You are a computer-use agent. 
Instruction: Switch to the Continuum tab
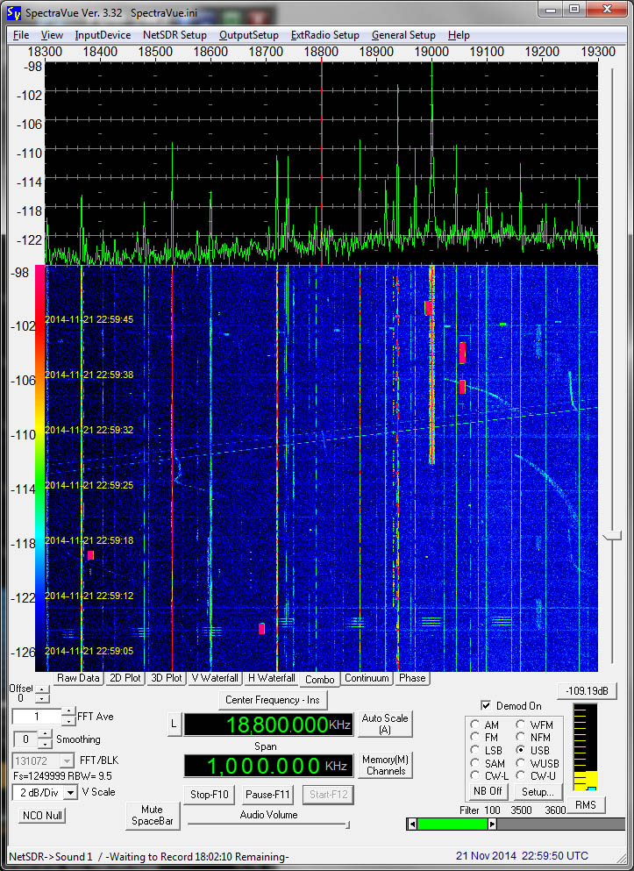(367, 678)
